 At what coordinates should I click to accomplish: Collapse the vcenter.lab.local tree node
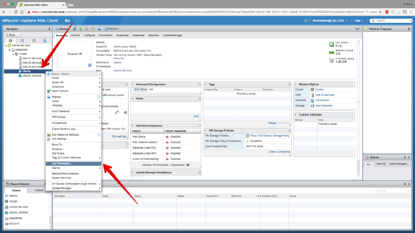tap(5, 46)
